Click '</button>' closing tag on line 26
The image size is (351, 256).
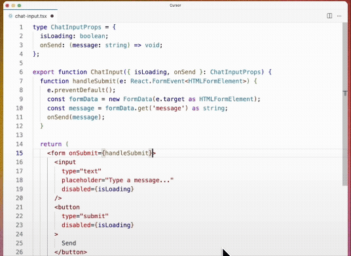pos(71,252)
